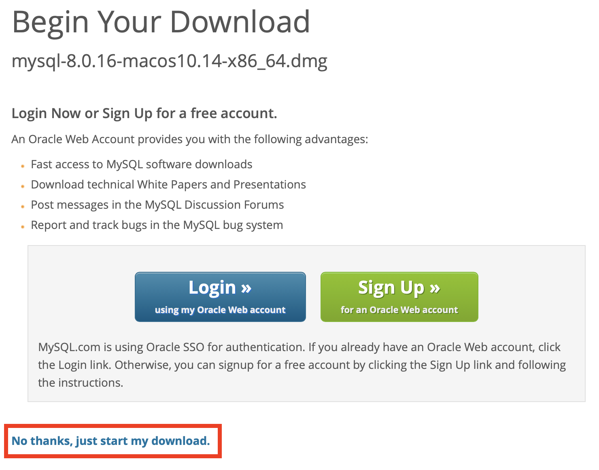Click the Oracle SSO authentication paragraph
Screen dimensions: 599x470
tap(302, 365)
